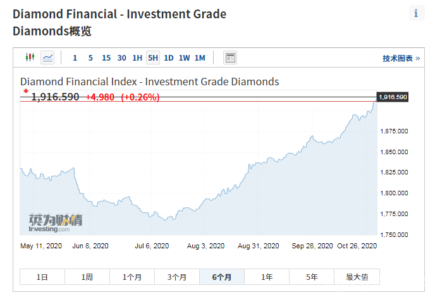The image size is (435, 302).
Task: Set chart interval to 5 minutes
Action: click(90, 58)
